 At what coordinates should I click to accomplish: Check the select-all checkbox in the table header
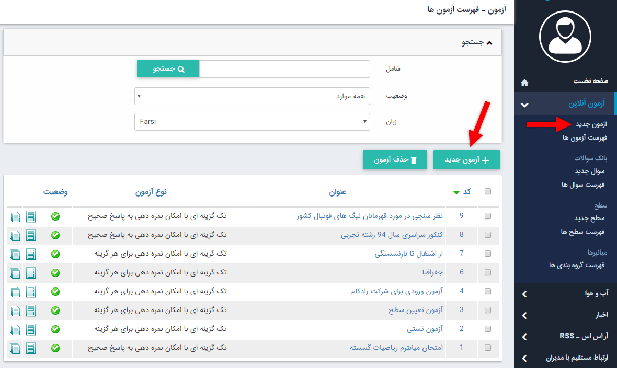point(487,191)
